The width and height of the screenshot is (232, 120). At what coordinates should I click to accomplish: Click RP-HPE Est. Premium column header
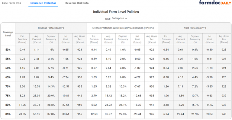click(94, 39)
